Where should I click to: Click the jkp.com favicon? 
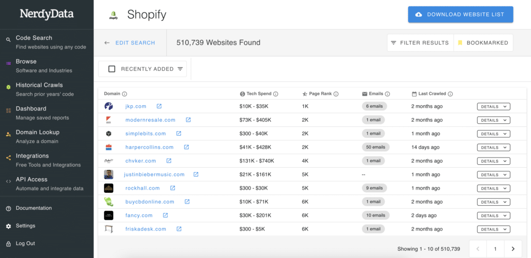108,106
